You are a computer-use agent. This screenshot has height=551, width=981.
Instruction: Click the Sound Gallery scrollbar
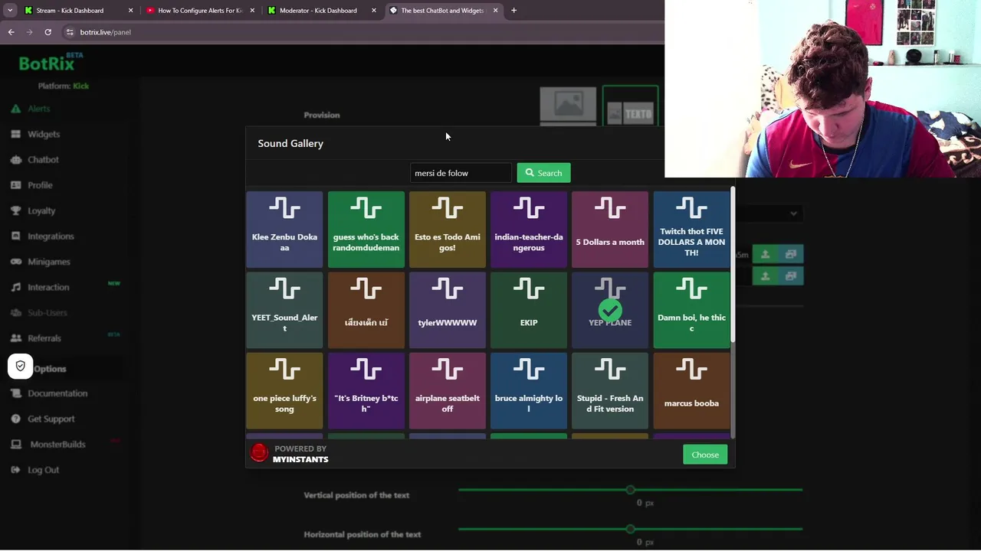click(x=733, y=264)
